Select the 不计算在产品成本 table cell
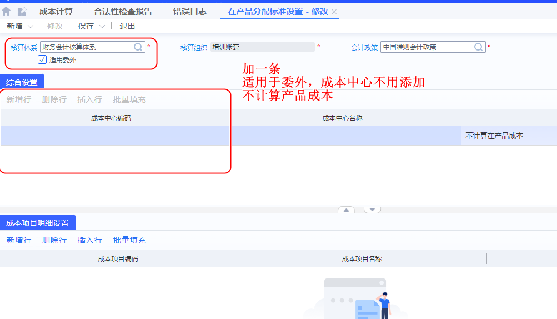The height and width of the screenshot is (319, 557). tap(494, 136)
